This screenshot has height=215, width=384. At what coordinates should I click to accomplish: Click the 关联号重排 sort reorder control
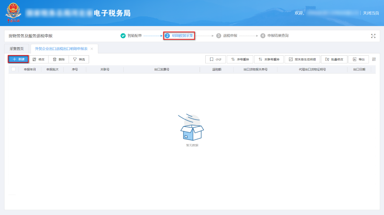(269, 59)
